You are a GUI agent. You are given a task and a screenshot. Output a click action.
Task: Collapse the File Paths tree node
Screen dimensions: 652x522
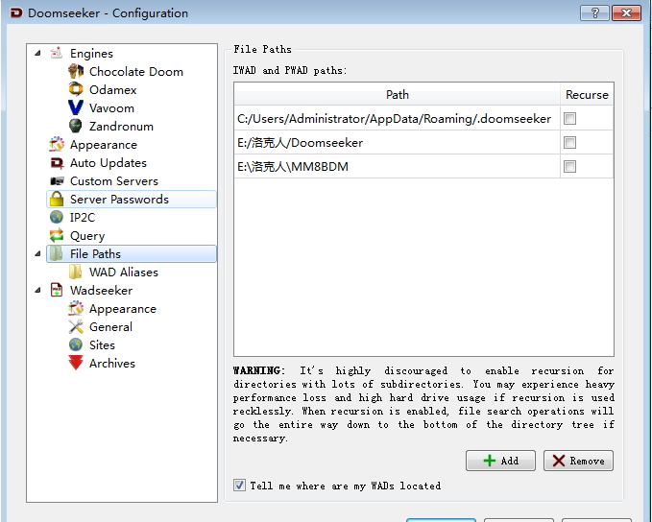coord(37,253)
